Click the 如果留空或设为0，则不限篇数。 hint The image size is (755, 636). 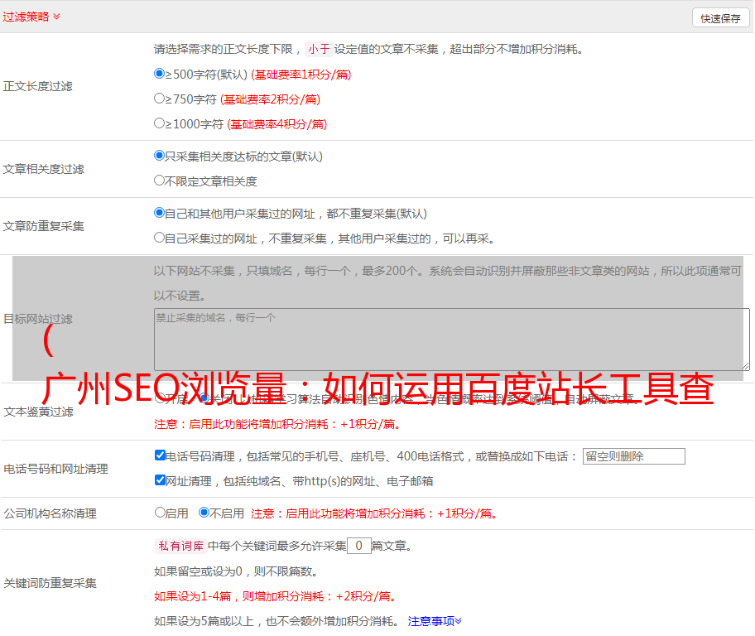(x=237, y=571)
